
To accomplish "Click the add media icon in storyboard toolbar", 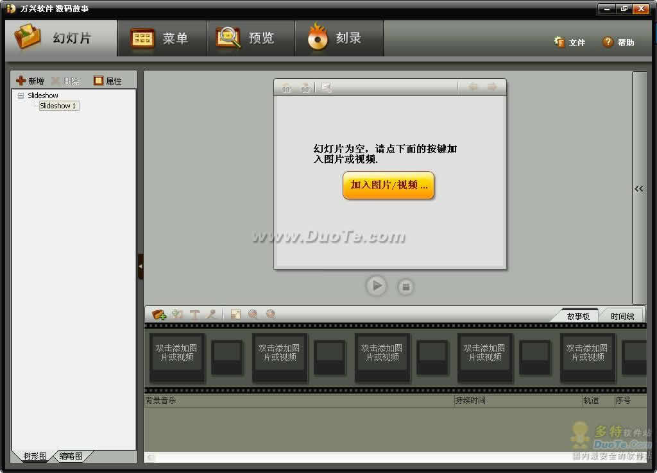I will pos(158,315).
